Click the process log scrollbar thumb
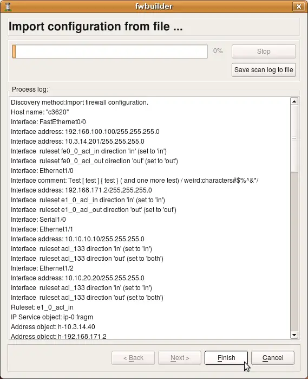This screenshot has width=308, height=379. (294, 138)
